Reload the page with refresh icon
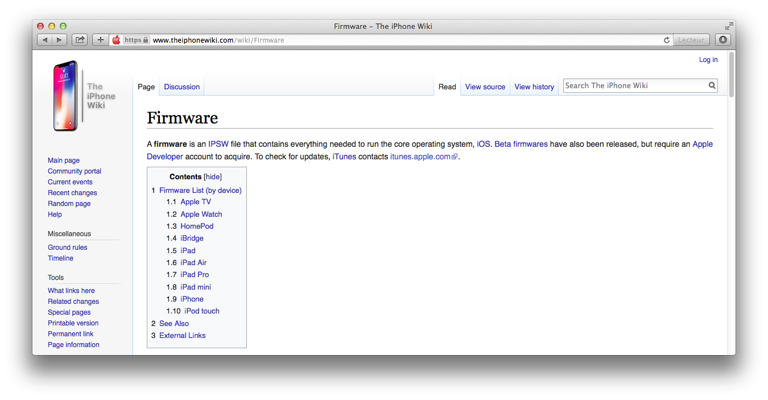Viewport: 768px width, 400px height. click(x=667, y=40)
